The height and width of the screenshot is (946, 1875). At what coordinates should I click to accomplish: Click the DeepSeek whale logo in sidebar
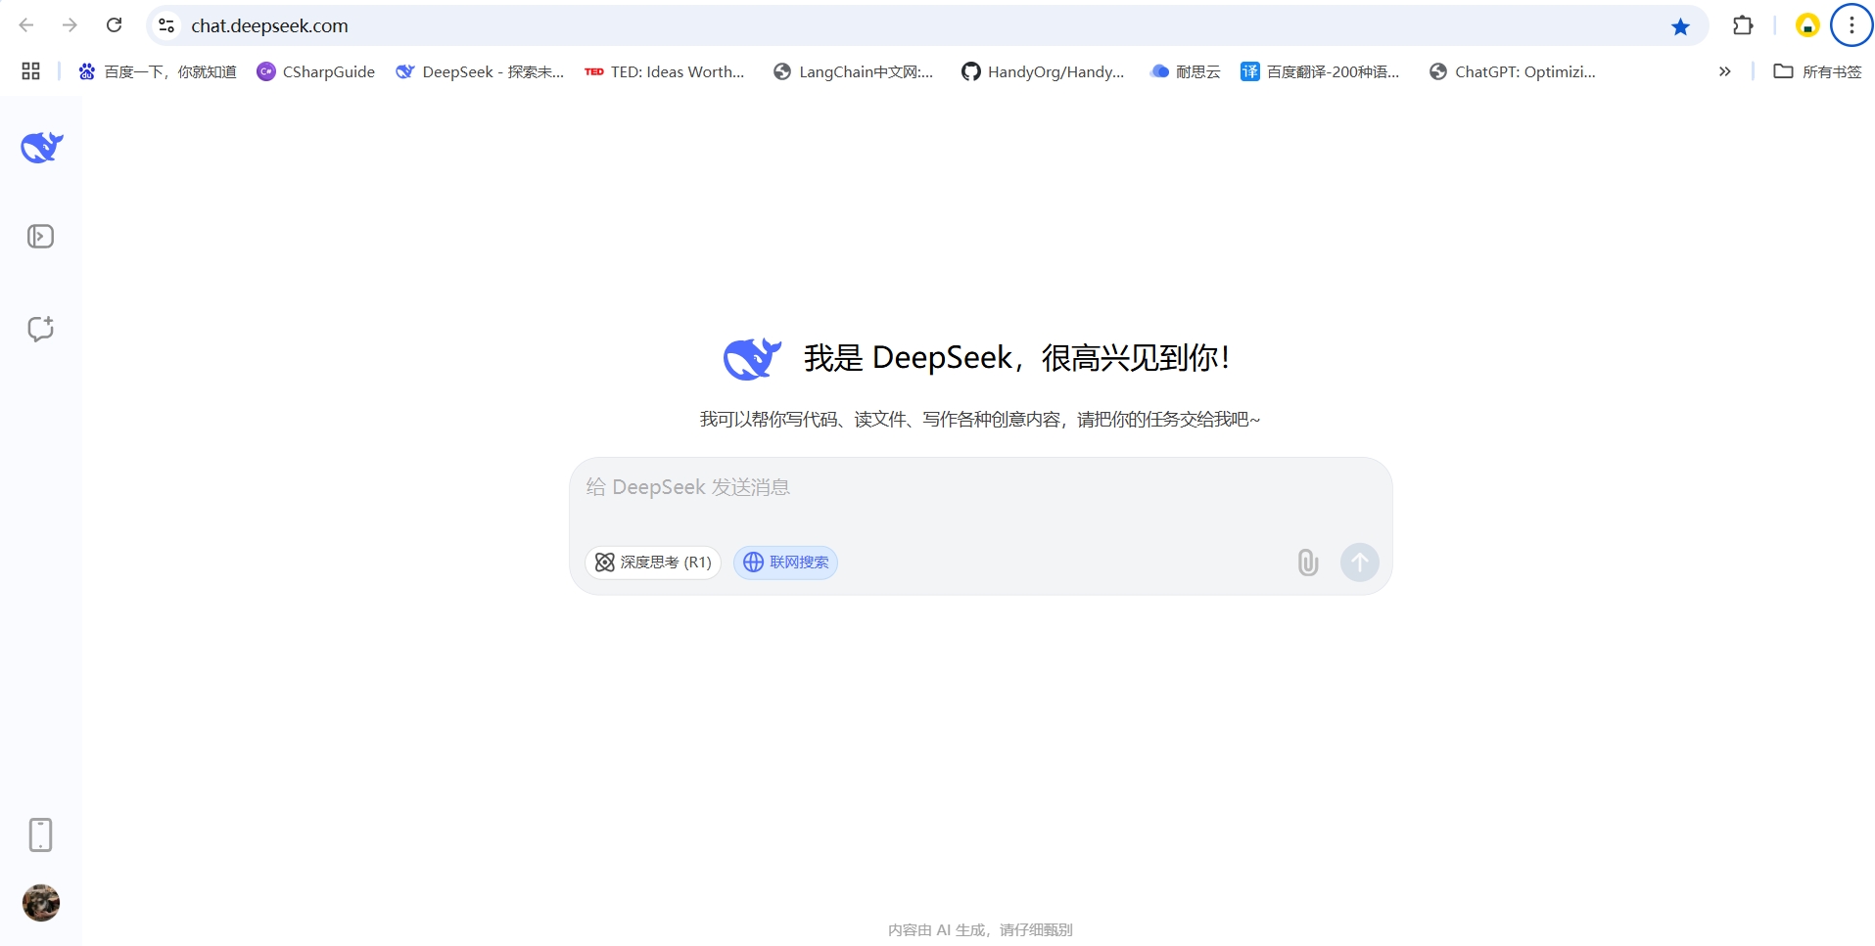click(41, 147)
